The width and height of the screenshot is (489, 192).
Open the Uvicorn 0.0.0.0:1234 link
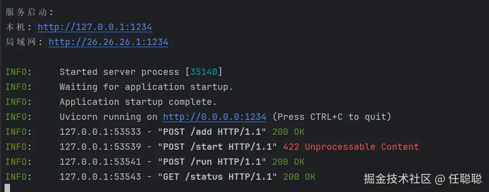coord(214,117)
